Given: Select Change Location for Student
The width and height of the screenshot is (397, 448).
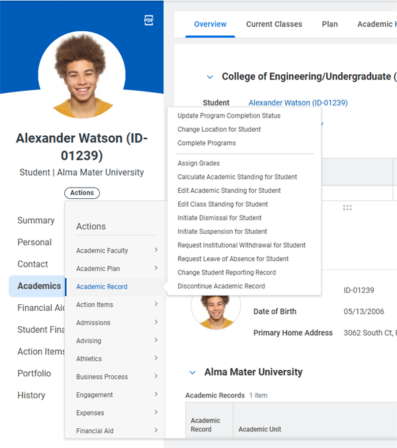Looking at the screenshot, I should [219, 129].
